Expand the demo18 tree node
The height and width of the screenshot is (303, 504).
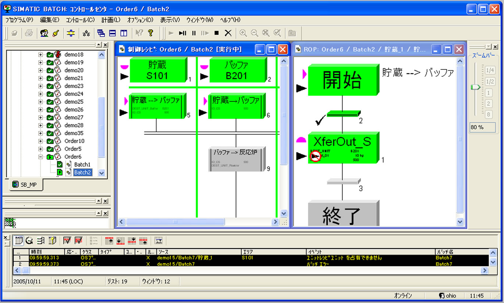(x=40, y=55)
